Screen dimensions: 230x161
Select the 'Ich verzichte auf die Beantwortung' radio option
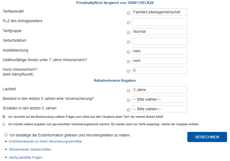tap(3, 117)
